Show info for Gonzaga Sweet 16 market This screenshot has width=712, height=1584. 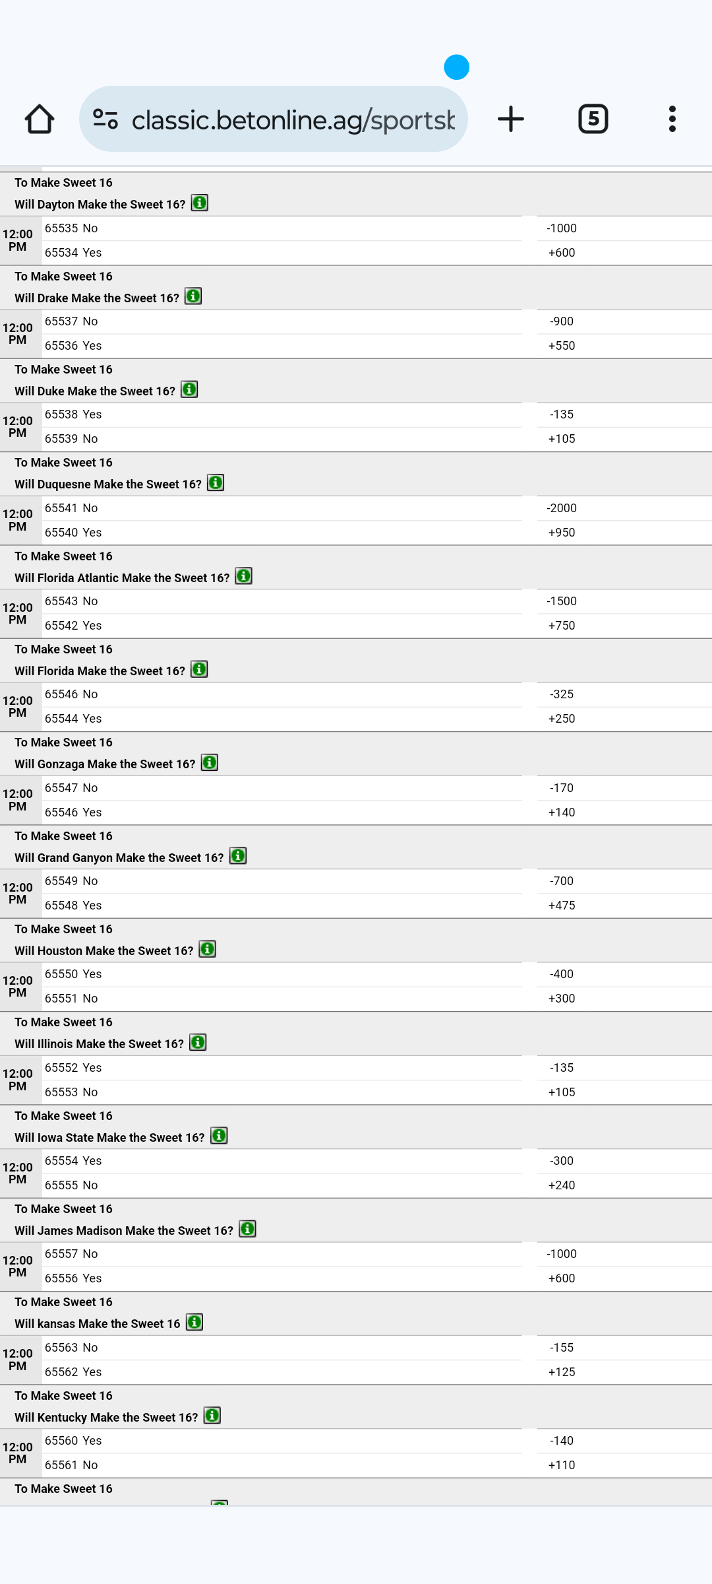(210, 763)
